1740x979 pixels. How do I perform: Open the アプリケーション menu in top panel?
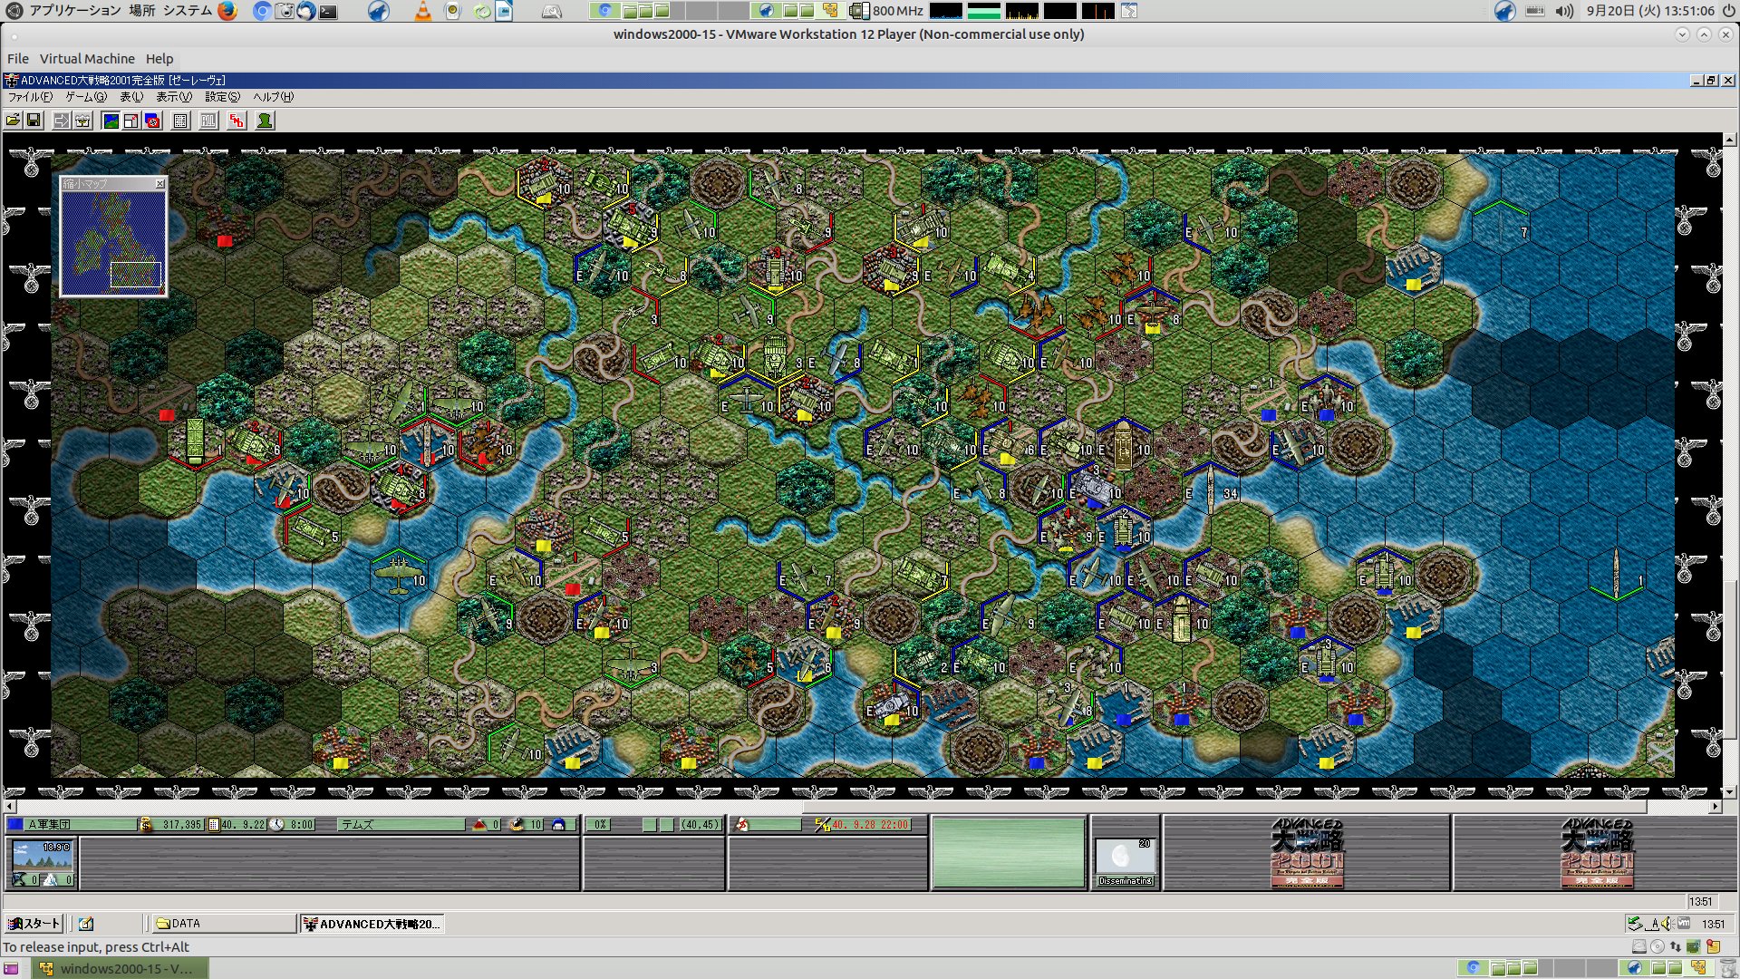coord(74,11)
